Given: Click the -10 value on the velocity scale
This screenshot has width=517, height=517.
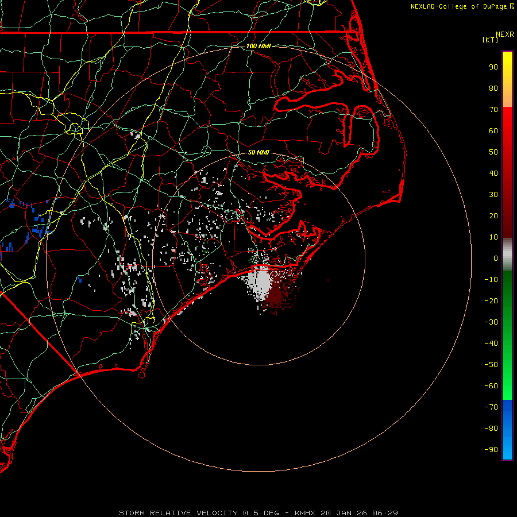Looking at the screenshot, I should pyautogui.click(x=491, y=280).
